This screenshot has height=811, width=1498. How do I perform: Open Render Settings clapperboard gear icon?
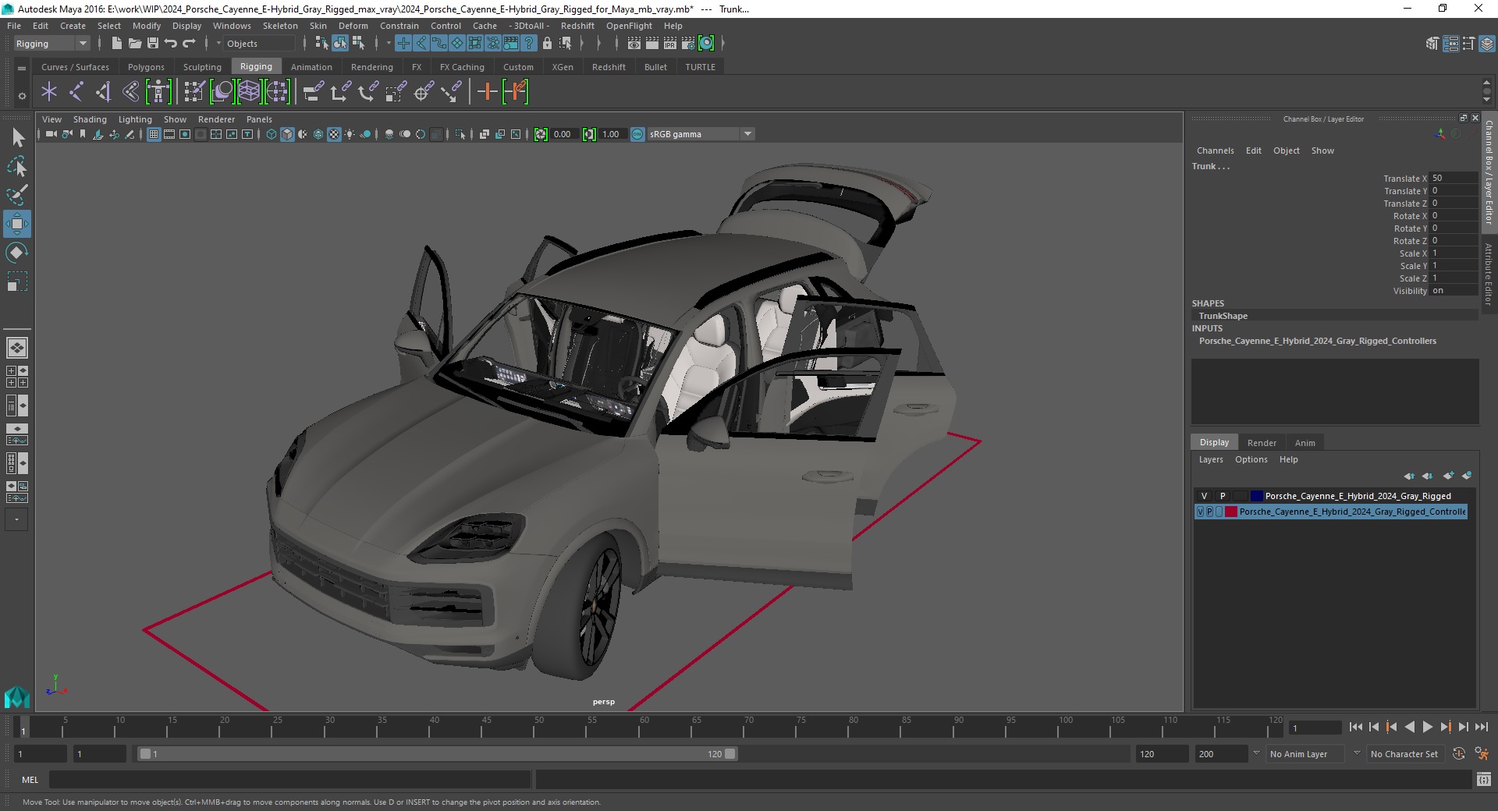click(x=688, y=44)
